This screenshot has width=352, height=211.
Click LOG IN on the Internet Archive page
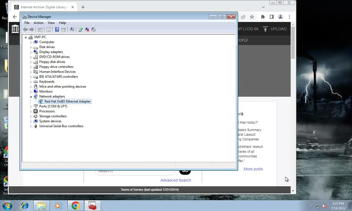[251, 29]
